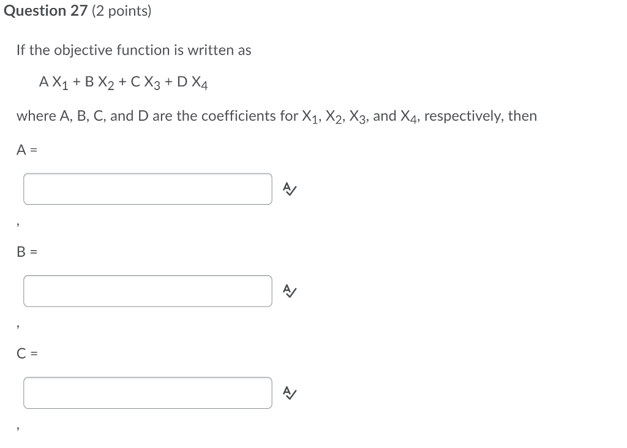Click inside the B = answer field
Viewport: 627px width, 448px height.
pos(147,291)
